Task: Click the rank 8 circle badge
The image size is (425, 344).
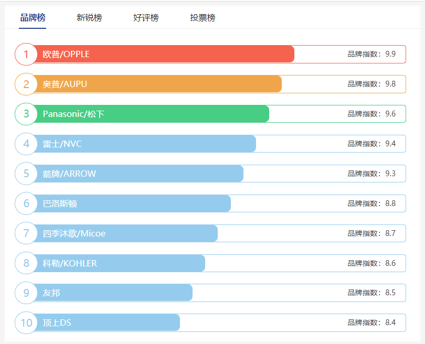Action: [x=26, y=263]
